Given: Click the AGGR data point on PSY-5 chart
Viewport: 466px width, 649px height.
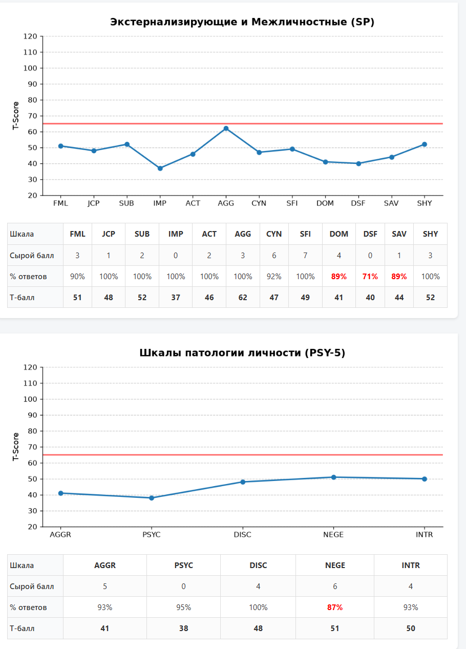Looking at the screenshot, I should point(61,493).
